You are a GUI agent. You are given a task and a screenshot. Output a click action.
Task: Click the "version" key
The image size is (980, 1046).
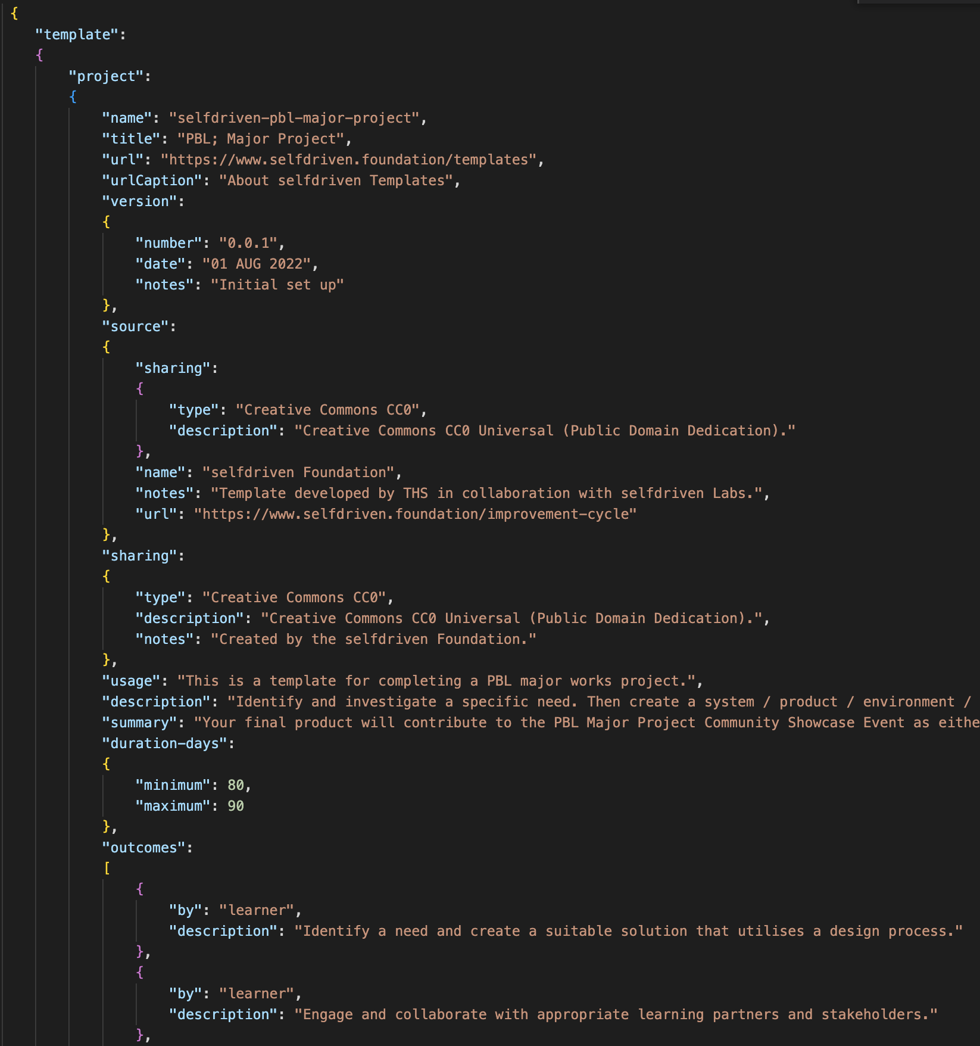140,201
